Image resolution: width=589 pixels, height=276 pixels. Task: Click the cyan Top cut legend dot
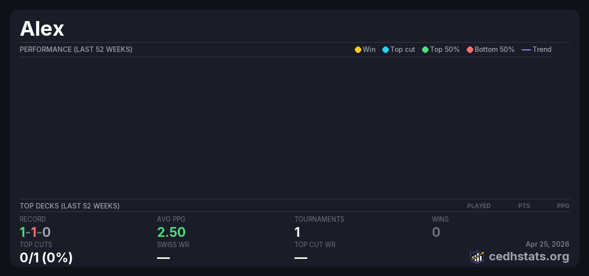tap(385, 50)
